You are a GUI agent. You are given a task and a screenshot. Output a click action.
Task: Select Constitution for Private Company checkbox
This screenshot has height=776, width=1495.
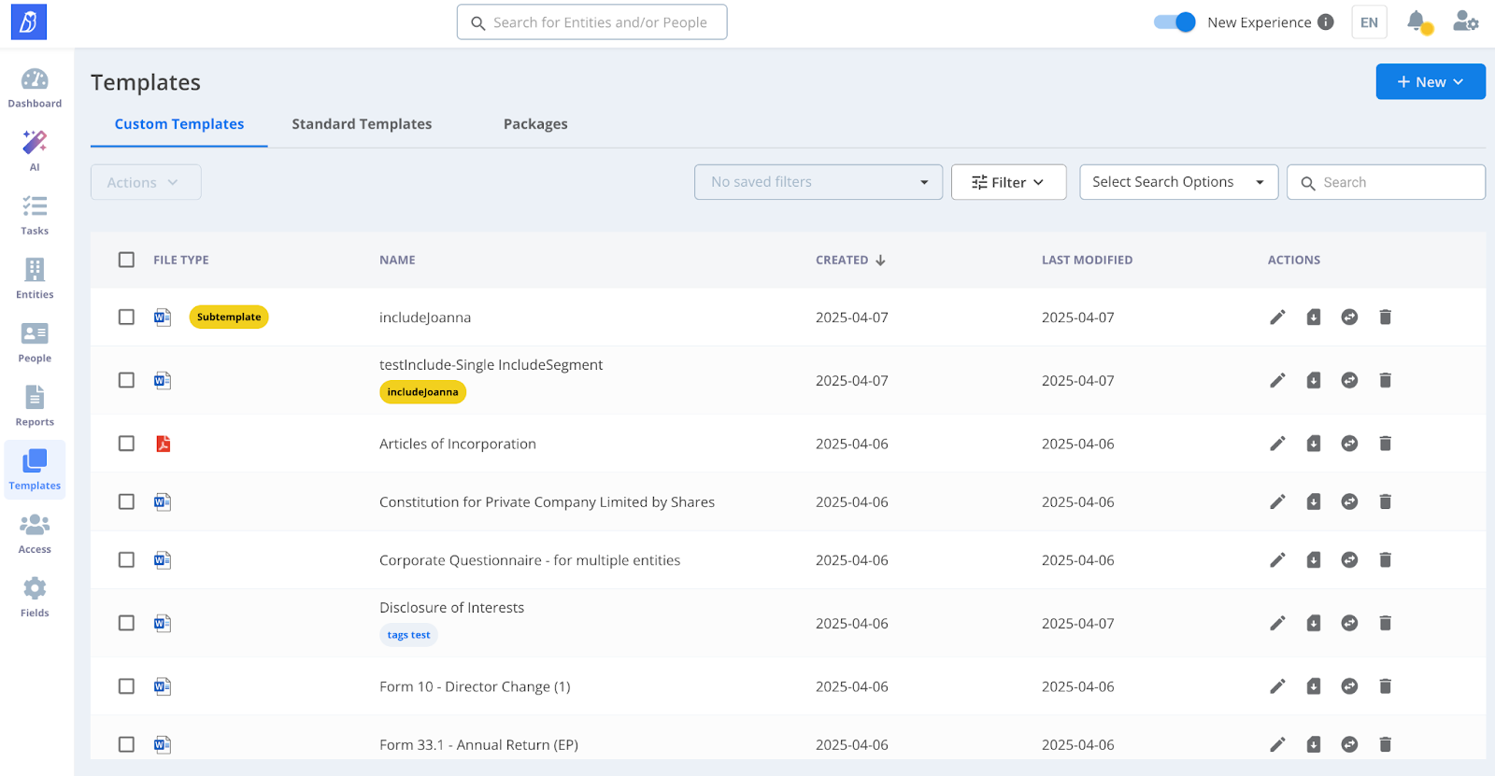pos(126,501)
